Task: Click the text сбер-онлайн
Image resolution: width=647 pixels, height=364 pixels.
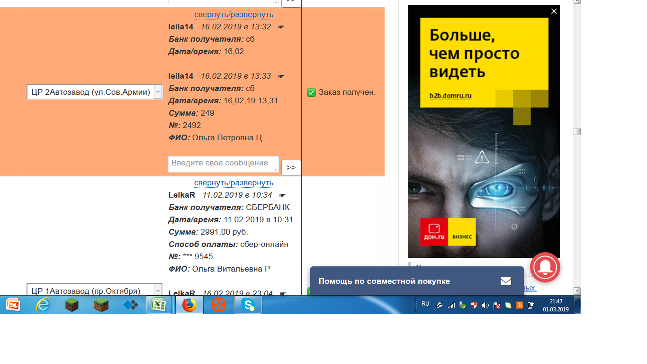Action: point(264,245)
